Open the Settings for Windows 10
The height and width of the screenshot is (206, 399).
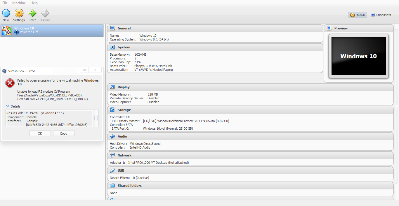(x=19, y=15)
